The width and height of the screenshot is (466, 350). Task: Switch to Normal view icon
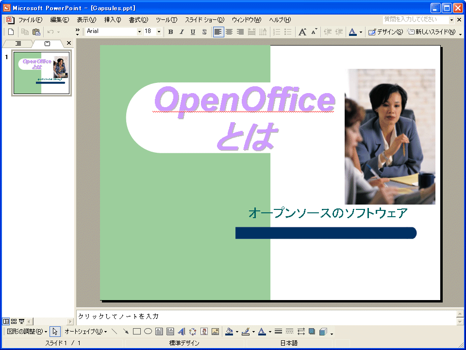(6, 321)
